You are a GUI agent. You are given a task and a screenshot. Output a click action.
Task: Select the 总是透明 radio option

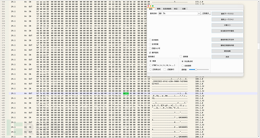click(x=182, y=66)
